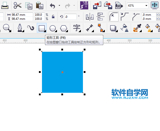Click the Print icon
Screen dimensions: 160x131
(x=5, y=5)
